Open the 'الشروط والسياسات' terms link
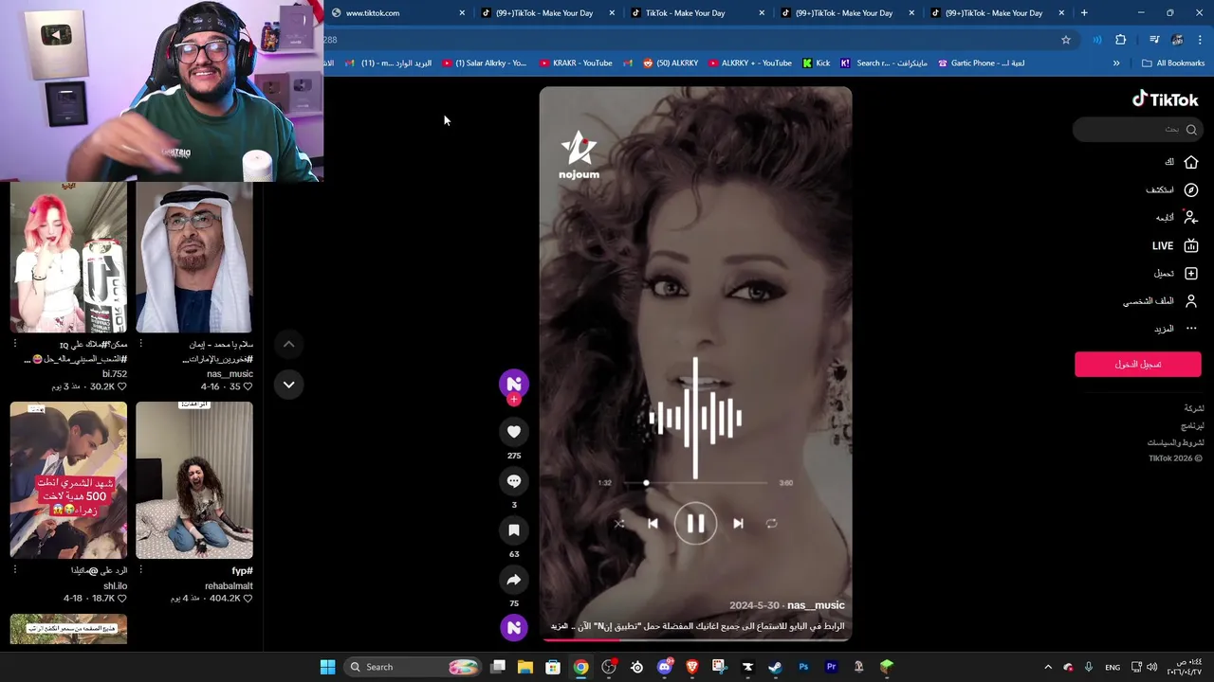Viewport: 1214px width, 682px height. 1176,442
